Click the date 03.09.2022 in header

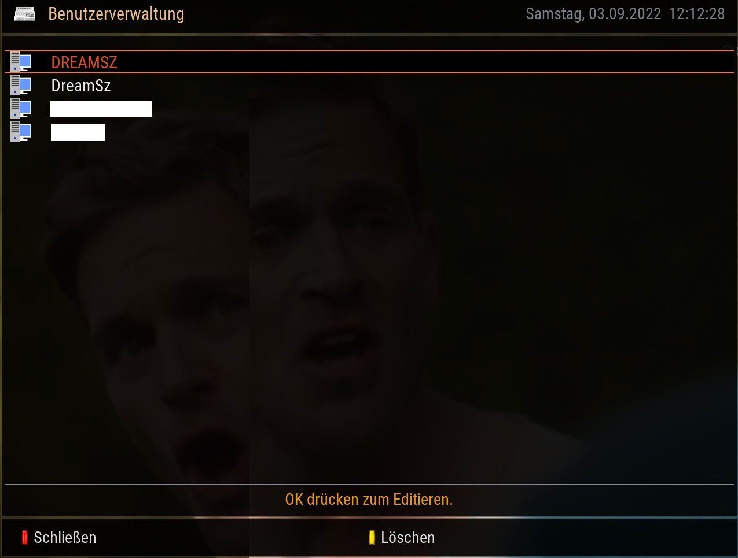click(625, 14)
